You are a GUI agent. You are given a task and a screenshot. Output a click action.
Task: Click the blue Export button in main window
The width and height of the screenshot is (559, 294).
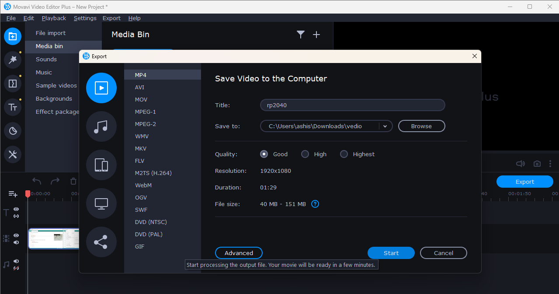point(525,182)
